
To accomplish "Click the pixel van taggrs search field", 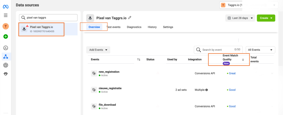I will point(48,18).
